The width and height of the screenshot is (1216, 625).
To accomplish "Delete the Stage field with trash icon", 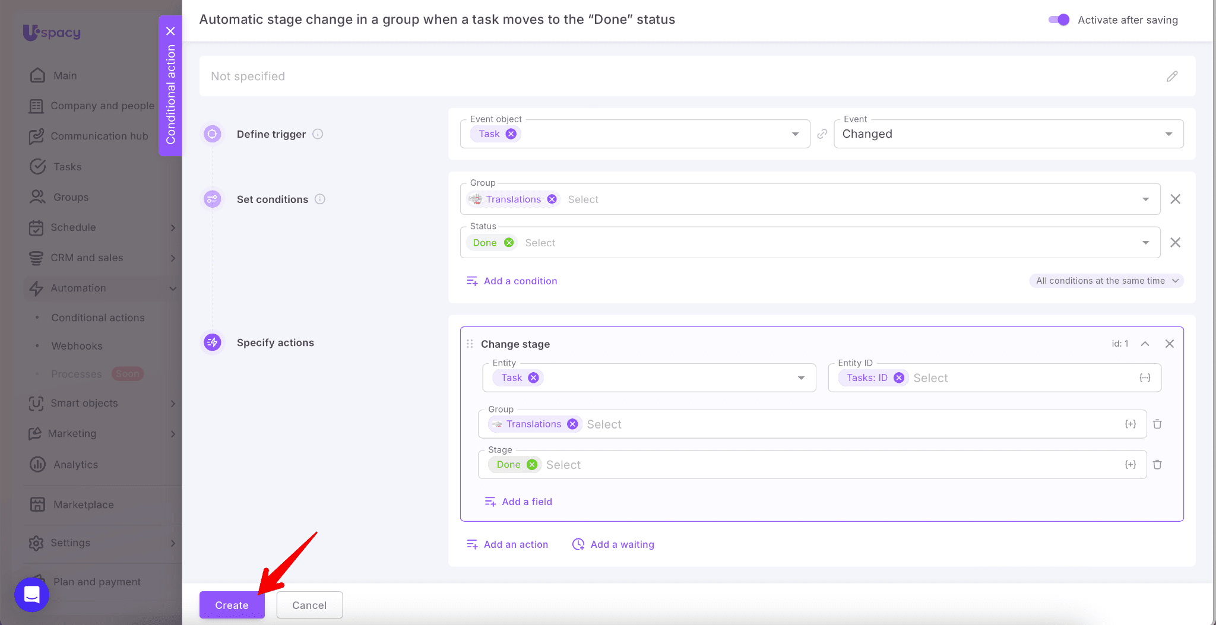I will pyautogui.click(x=1157, y=465).
